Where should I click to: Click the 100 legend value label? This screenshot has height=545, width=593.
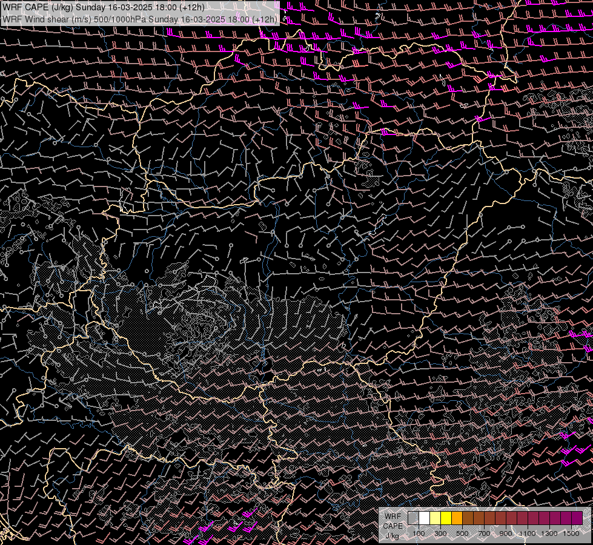419,533
